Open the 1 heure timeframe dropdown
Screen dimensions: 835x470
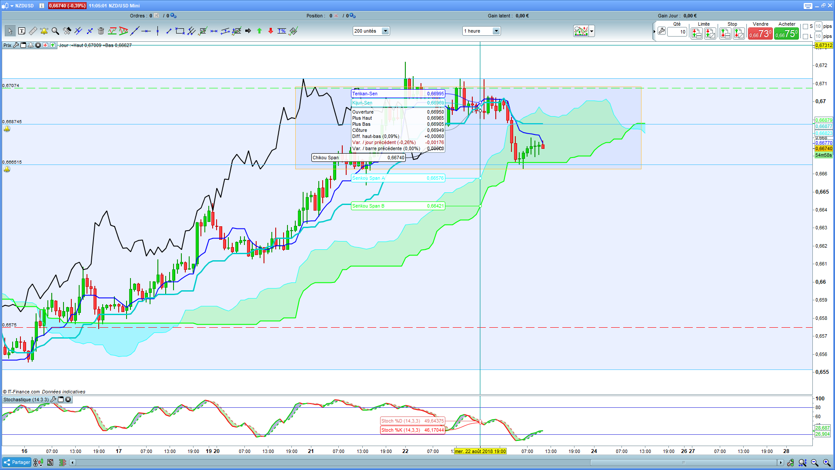(x=496, y=31)
